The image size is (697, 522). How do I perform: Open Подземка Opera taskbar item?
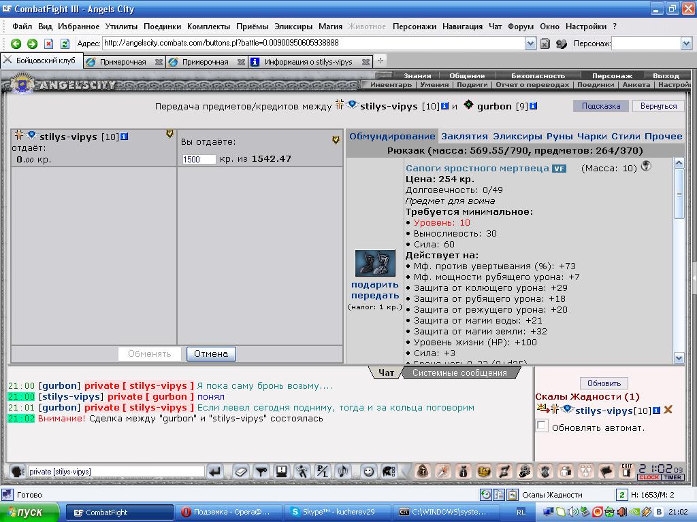229,512
